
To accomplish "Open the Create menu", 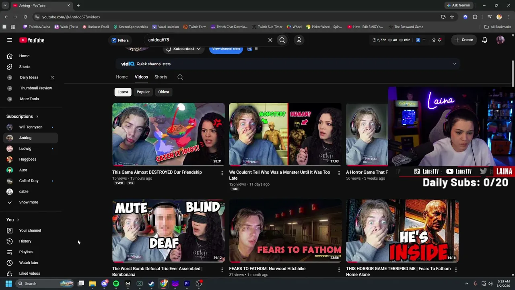I will pos(463,40).
